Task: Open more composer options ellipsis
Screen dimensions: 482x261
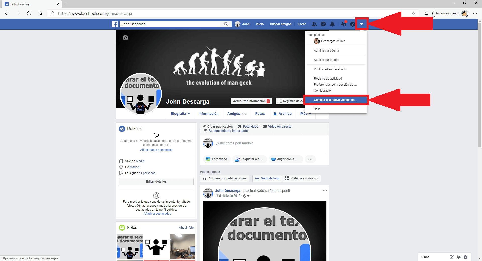Action: (x=310, y=159)
